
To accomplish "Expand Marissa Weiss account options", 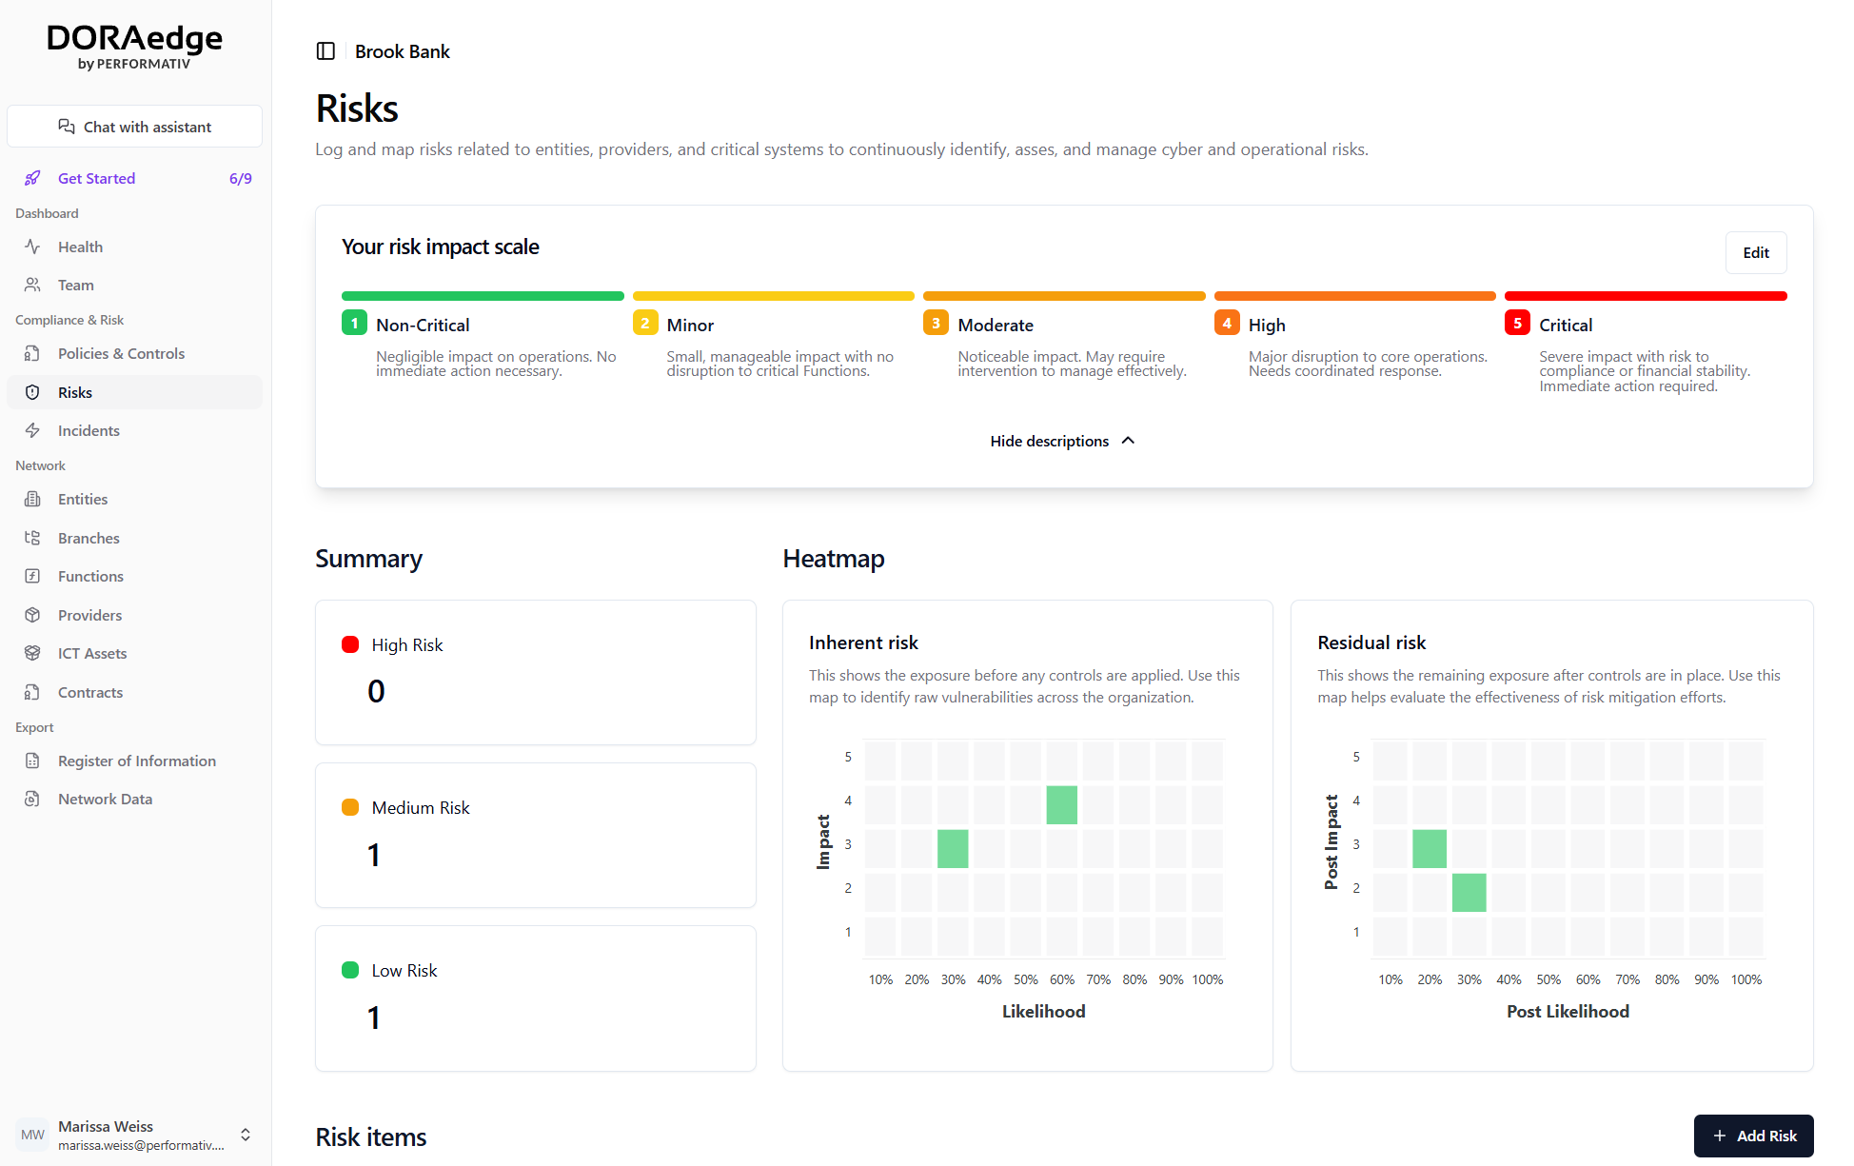I will [x=246, y=1136].
